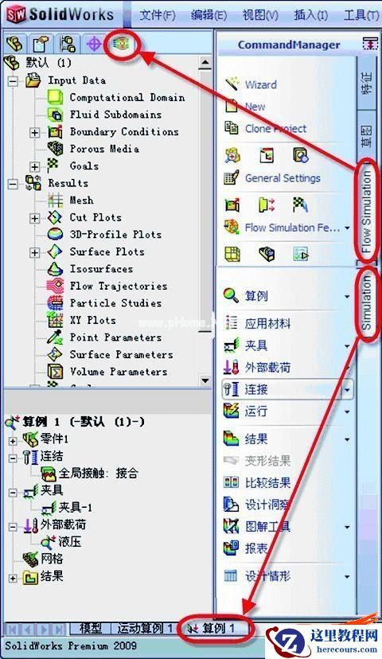Expand the Boundary Conditions tree node
Image resolution: width=382 pixels, height=659 pixels.
35,132
